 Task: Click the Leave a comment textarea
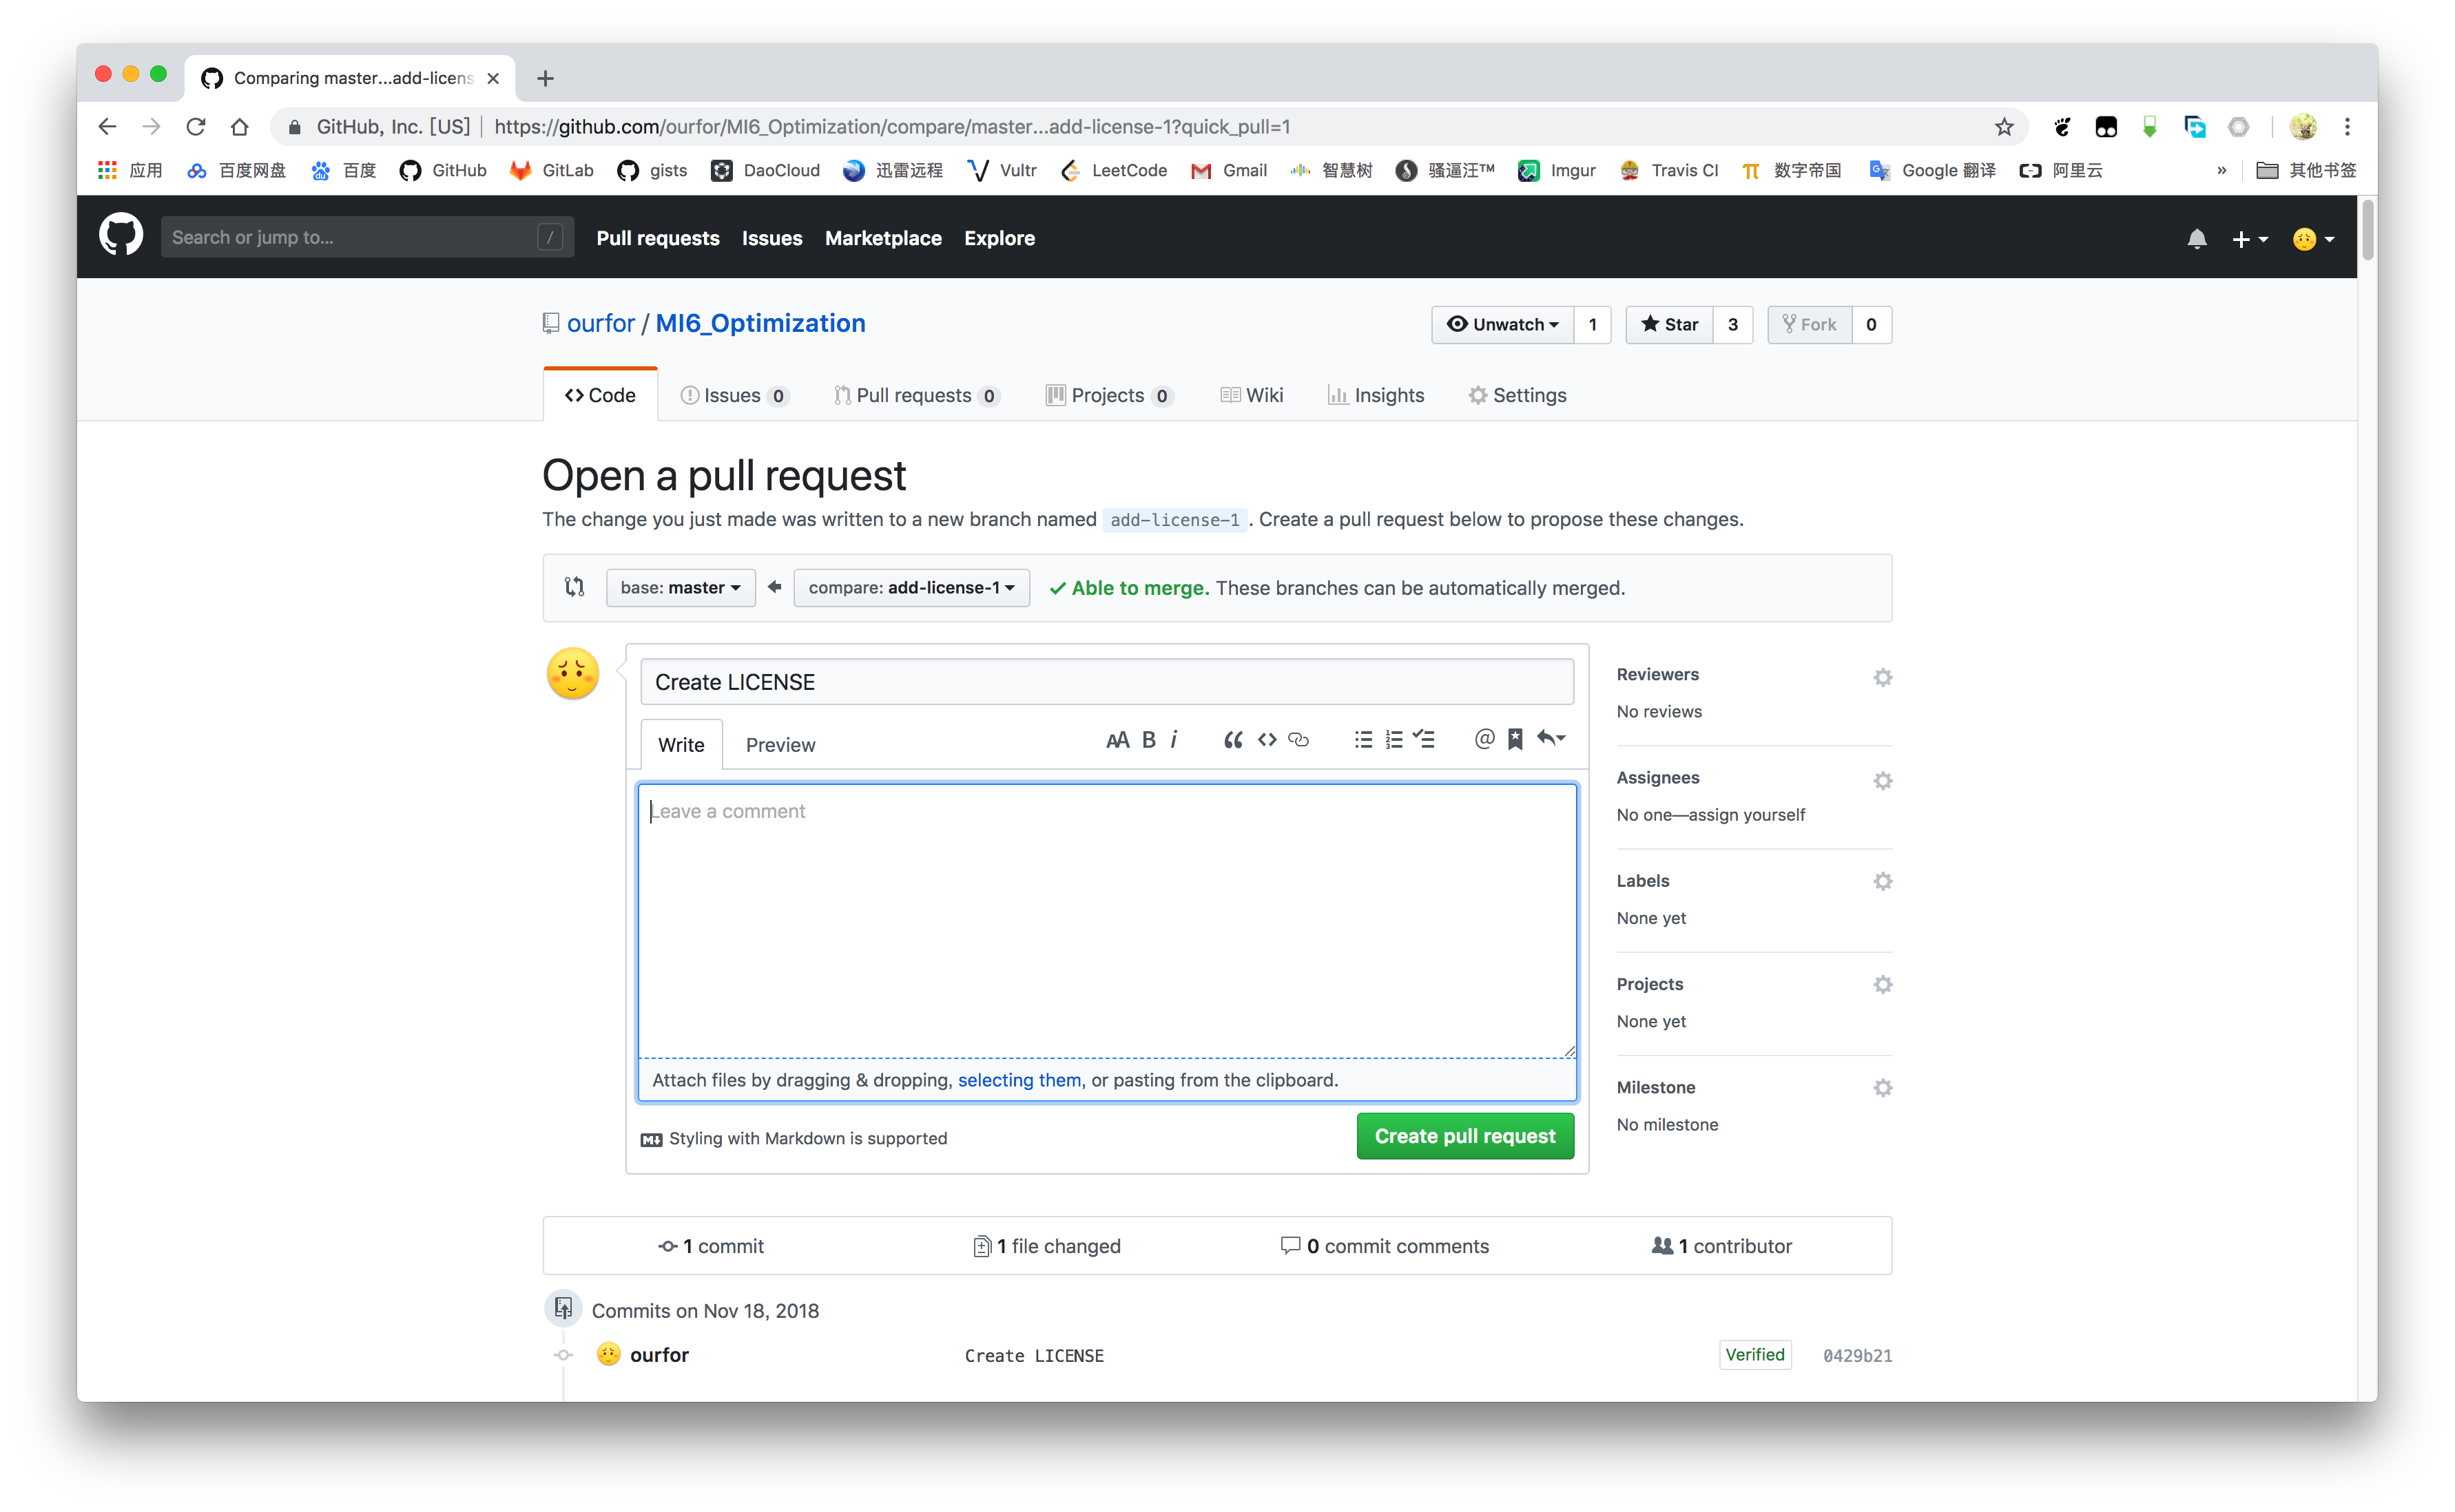click(1108, 921)
